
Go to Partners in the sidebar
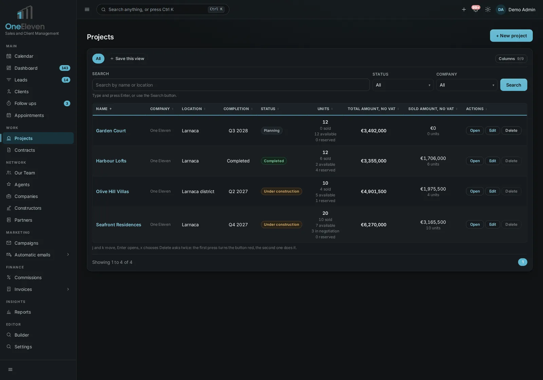point(38,220)
